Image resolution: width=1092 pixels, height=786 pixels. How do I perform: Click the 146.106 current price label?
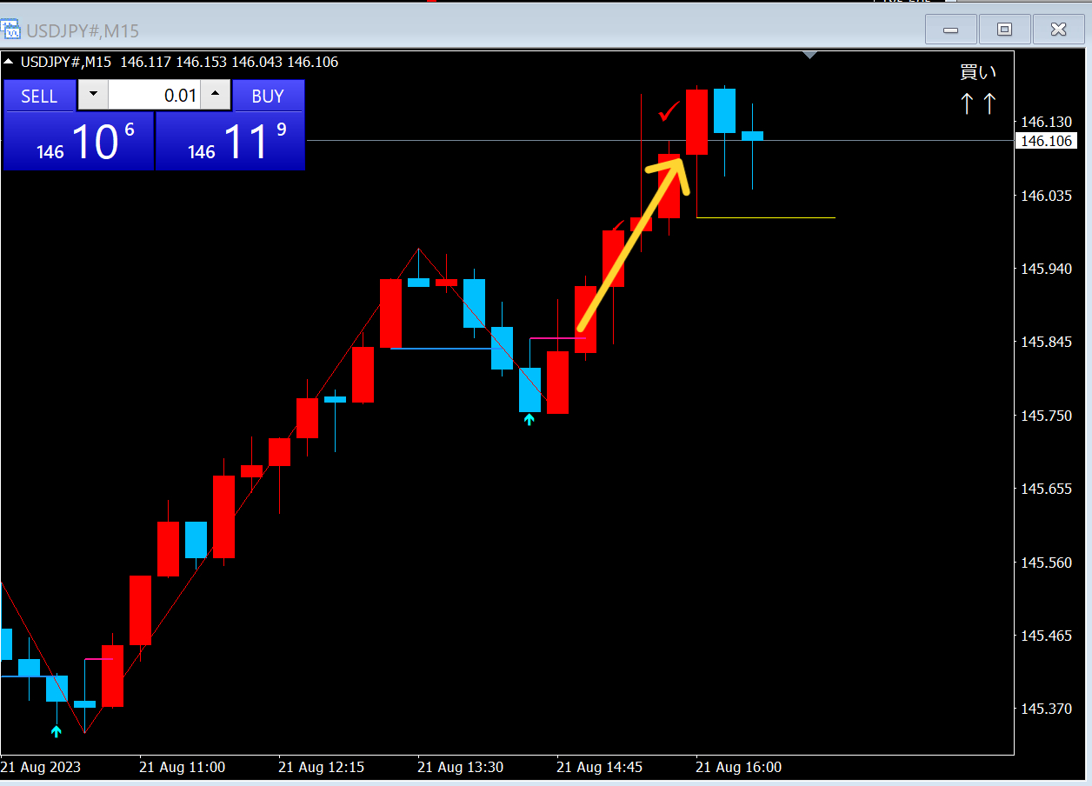pos(1046,141)
